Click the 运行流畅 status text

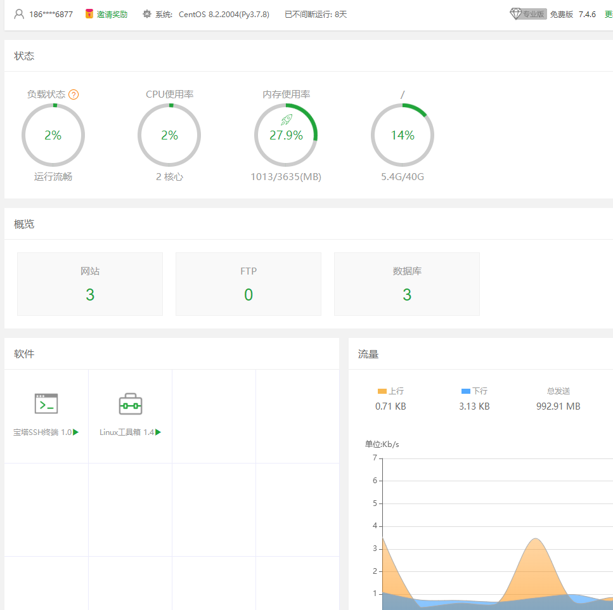click(53, 177)
